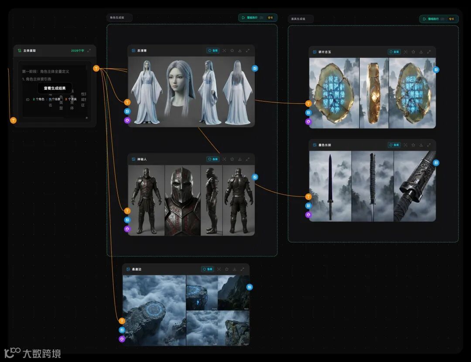The image size is (471, 362).
Task: Open the white-robed woman character image
Action: pyautogui.click(x=191, y=91)
